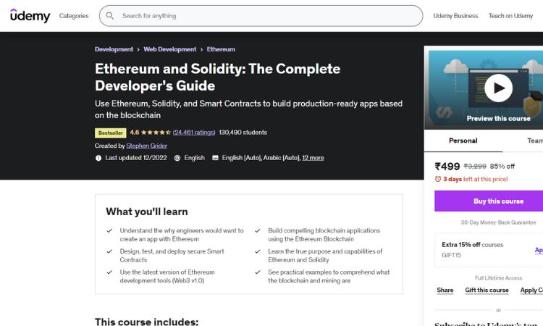Click the last updated alert icon

click(x=98, y=158)
